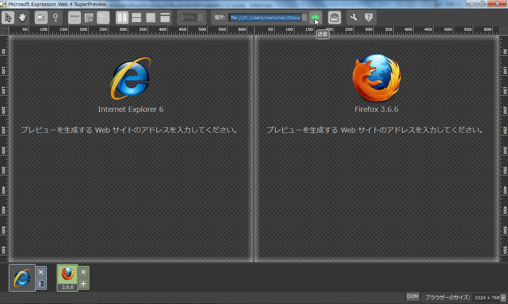Open the 100% zoom dropdown
This screenshot has height=304, width=508.
point(192,18)
